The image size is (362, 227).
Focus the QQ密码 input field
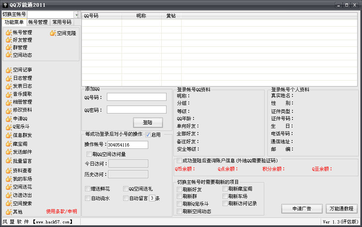pos(136,110)
